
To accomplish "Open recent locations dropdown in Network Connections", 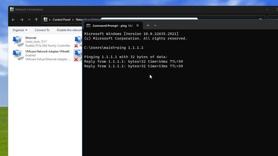I will click(x=29, y=19).
